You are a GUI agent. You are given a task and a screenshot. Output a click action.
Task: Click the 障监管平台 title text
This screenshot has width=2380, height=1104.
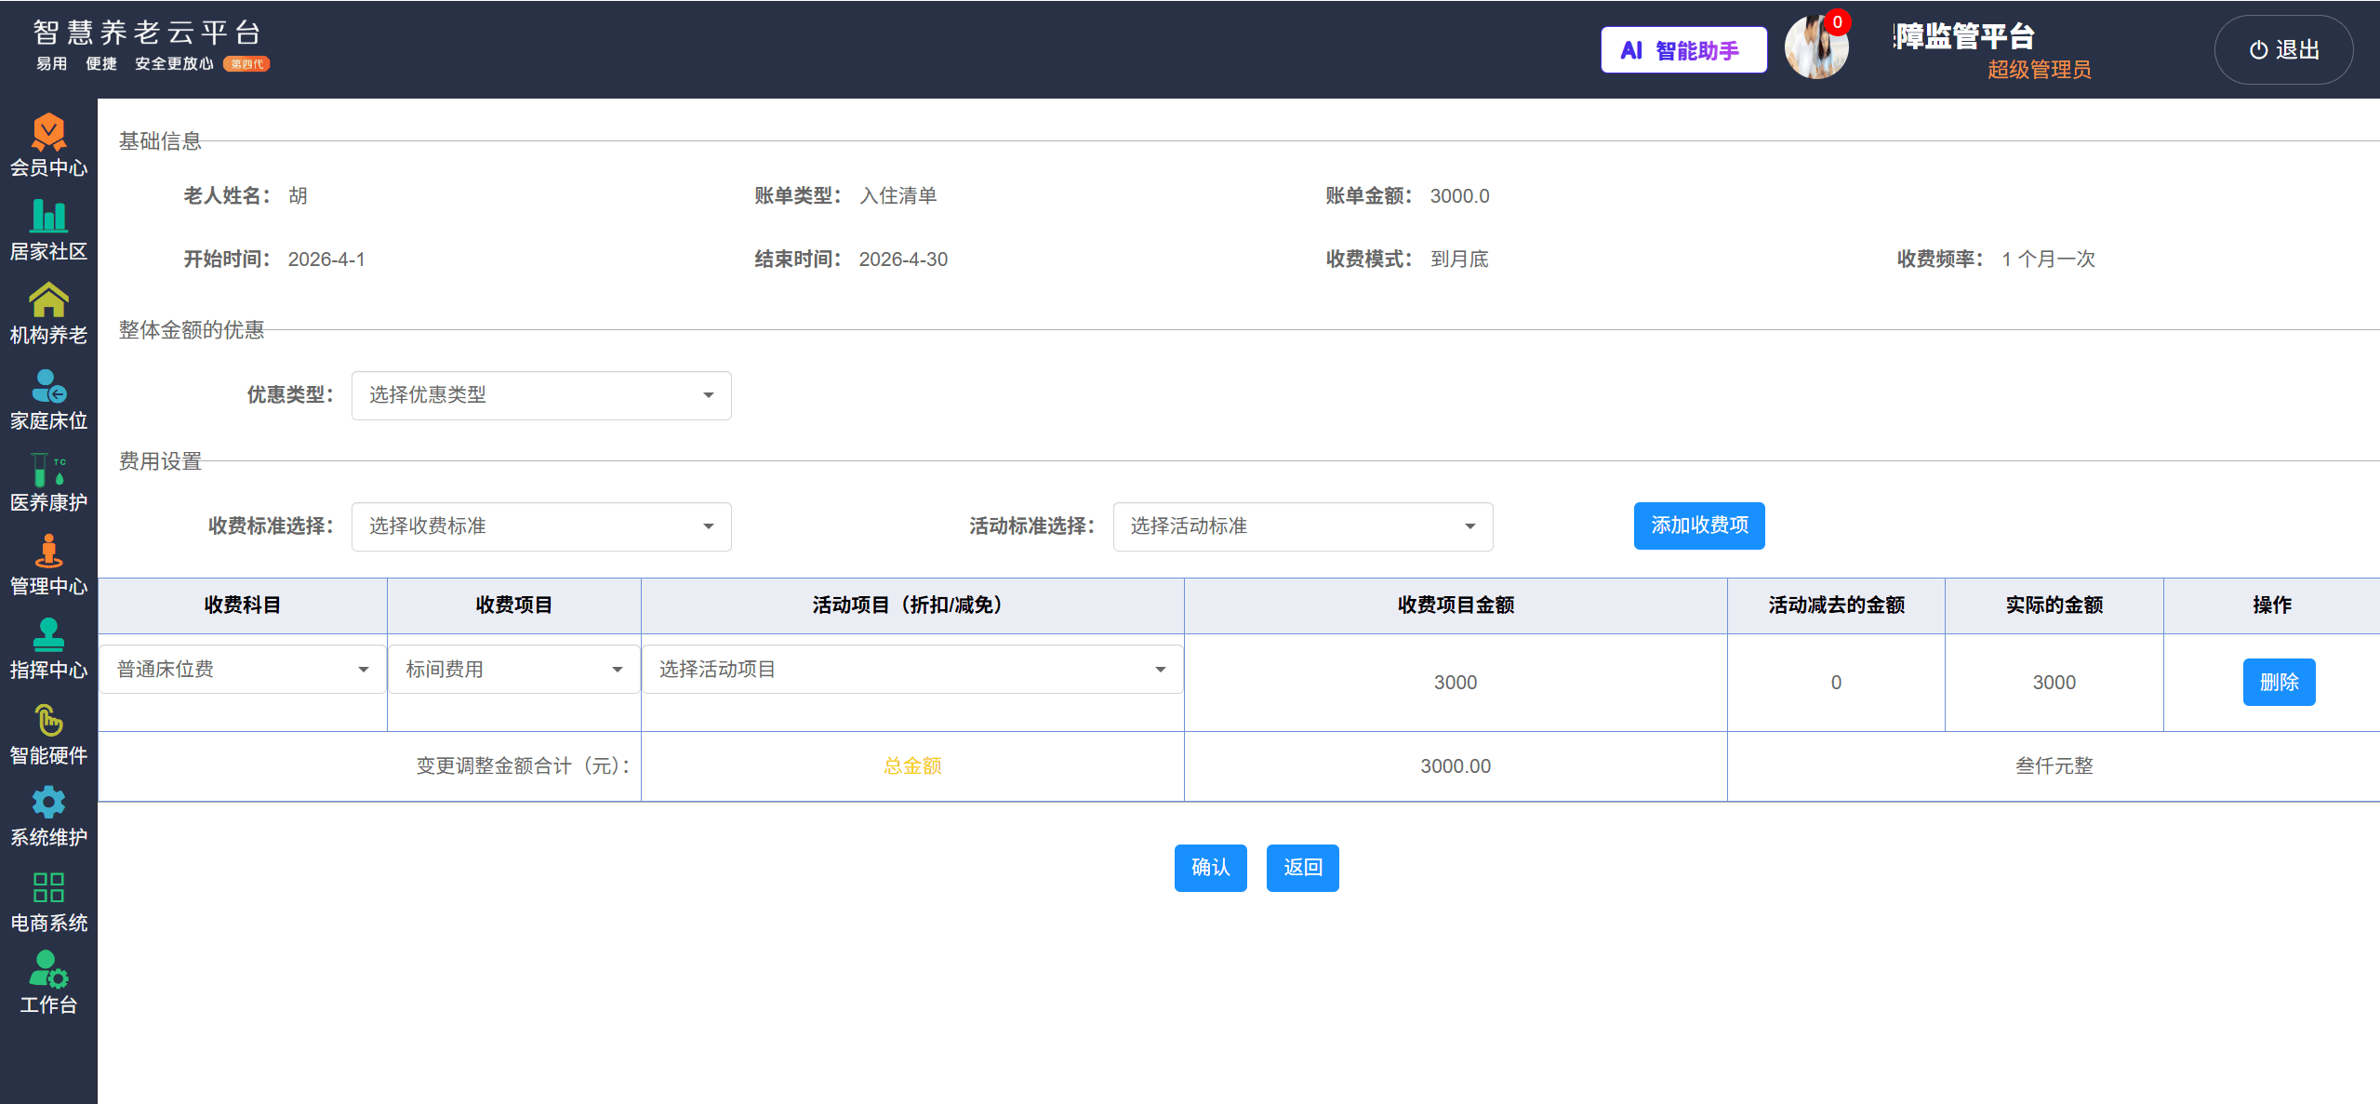1964,36
